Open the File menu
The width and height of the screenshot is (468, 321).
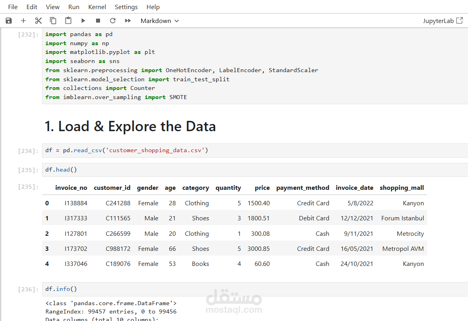click(x=13, y=7)
